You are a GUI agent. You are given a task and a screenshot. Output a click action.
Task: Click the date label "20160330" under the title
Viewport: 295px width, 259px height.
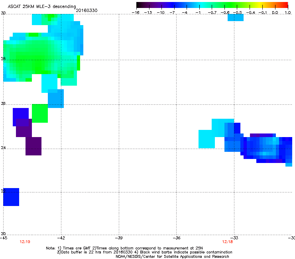pyautogui.click(x=87, y=10)
